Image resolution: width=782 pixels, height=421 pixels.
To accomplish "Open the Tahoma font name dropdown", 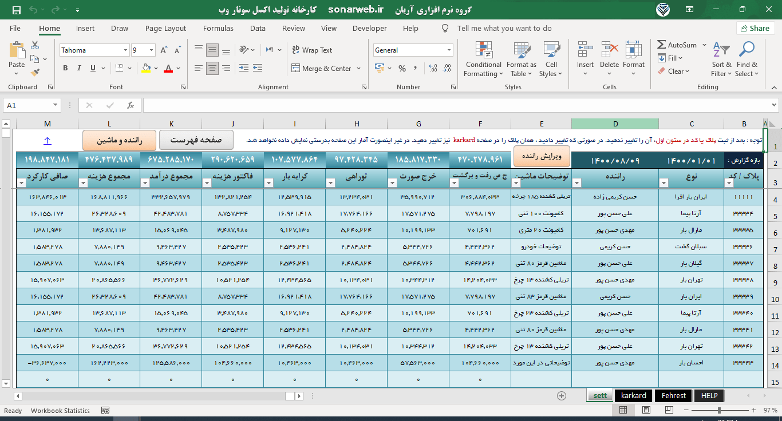I will (125, 50).
